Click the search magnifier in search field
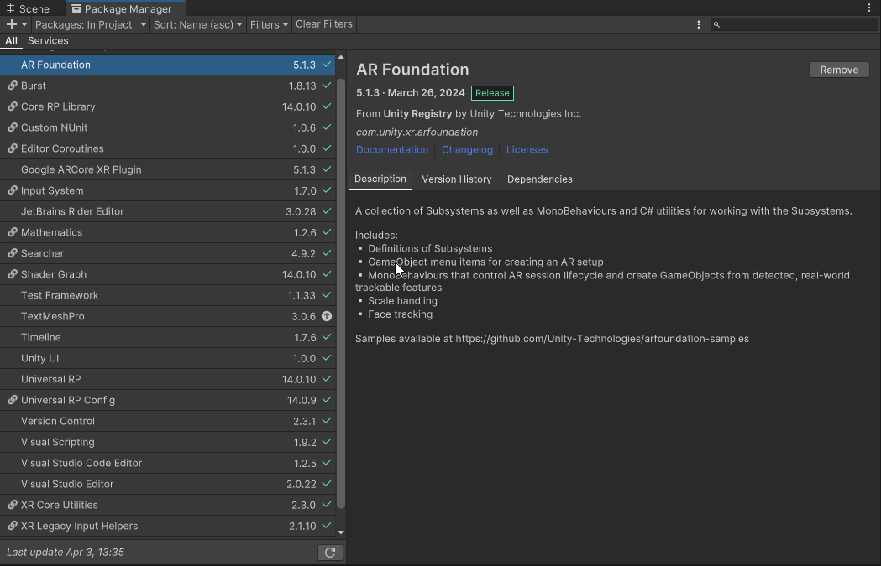The width and height of the screenshot is (881, 566). (716, 24)
